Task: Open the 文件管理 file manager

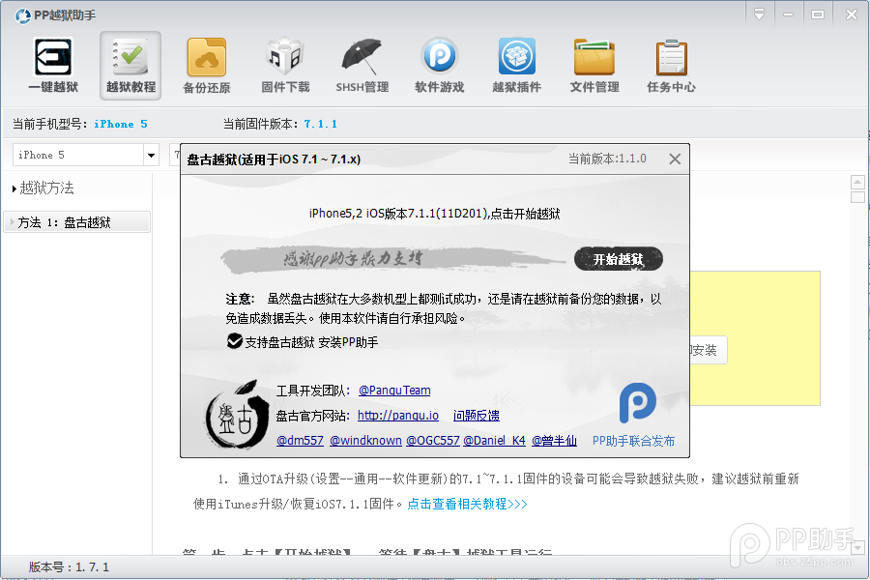Action: point(594,65)
